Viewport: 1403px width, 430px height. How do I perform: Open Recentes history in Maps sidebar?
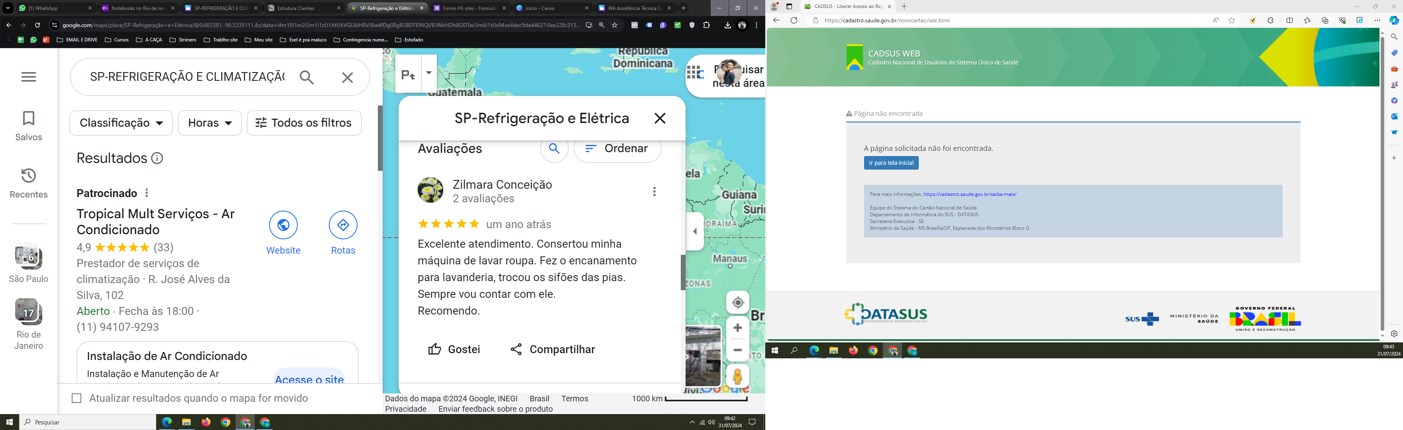[28, 183]
